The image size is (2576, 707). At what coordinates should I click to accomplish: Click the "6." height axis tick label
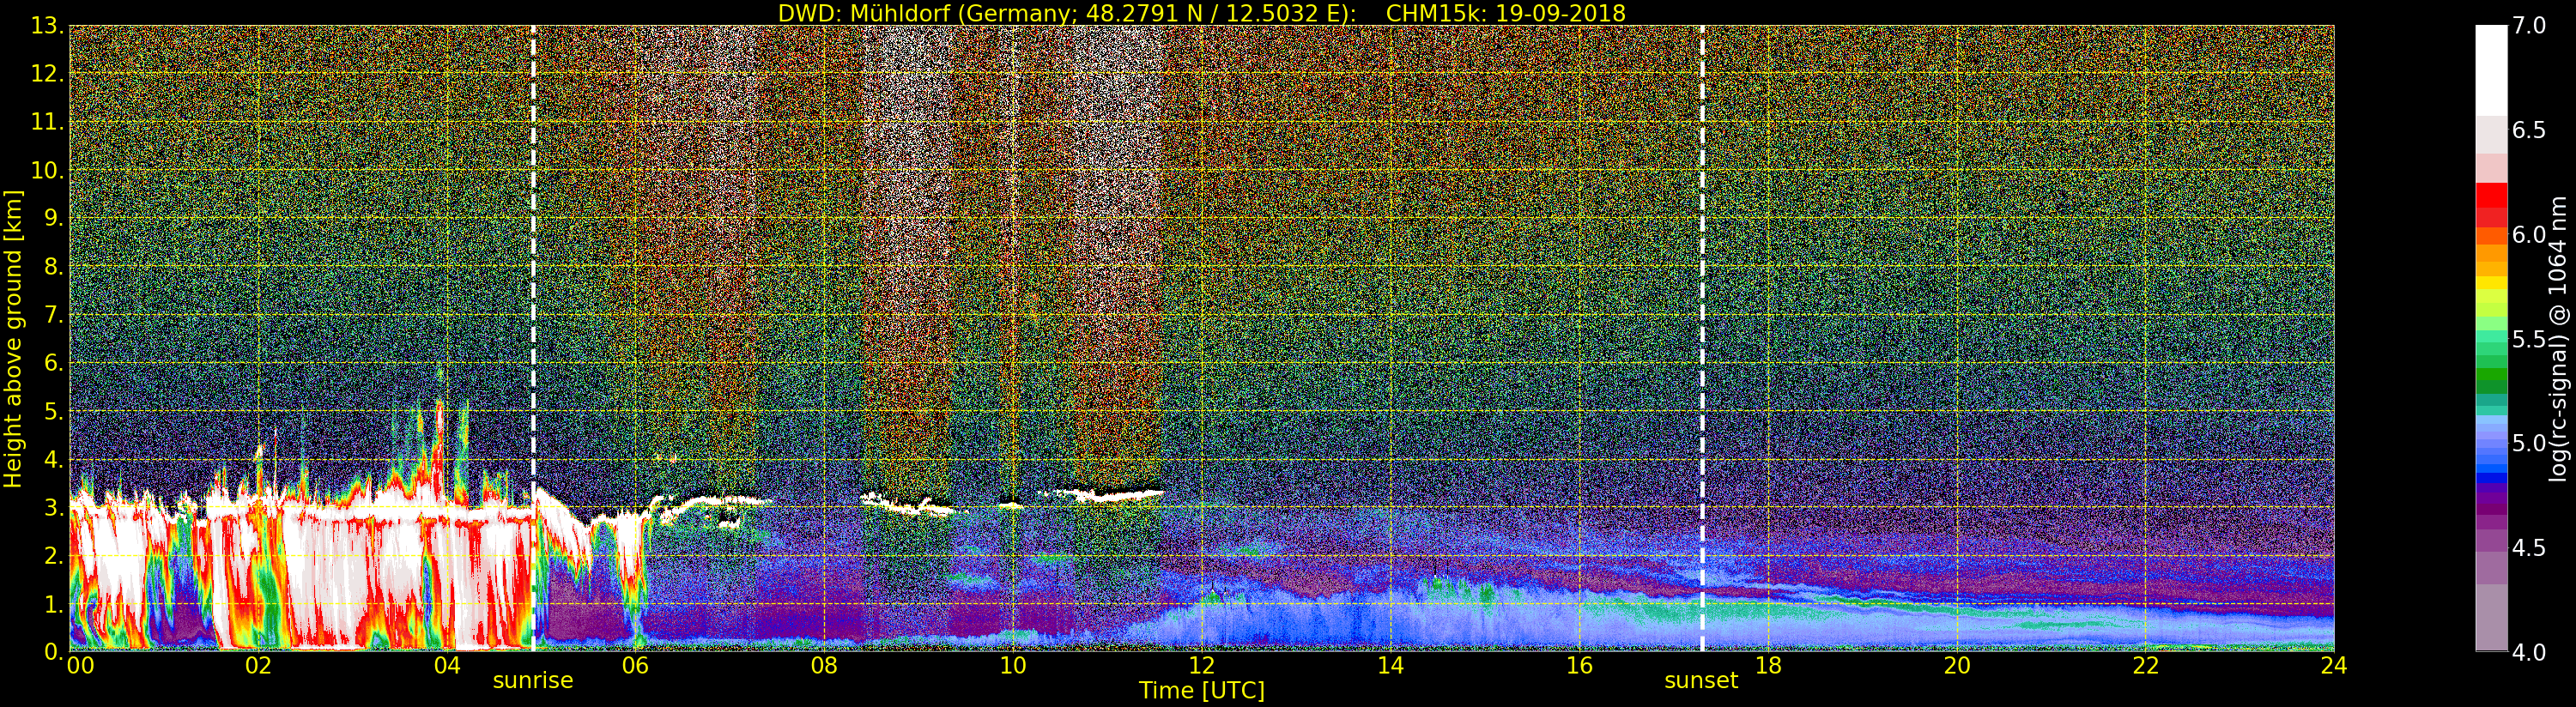[54, 363]
